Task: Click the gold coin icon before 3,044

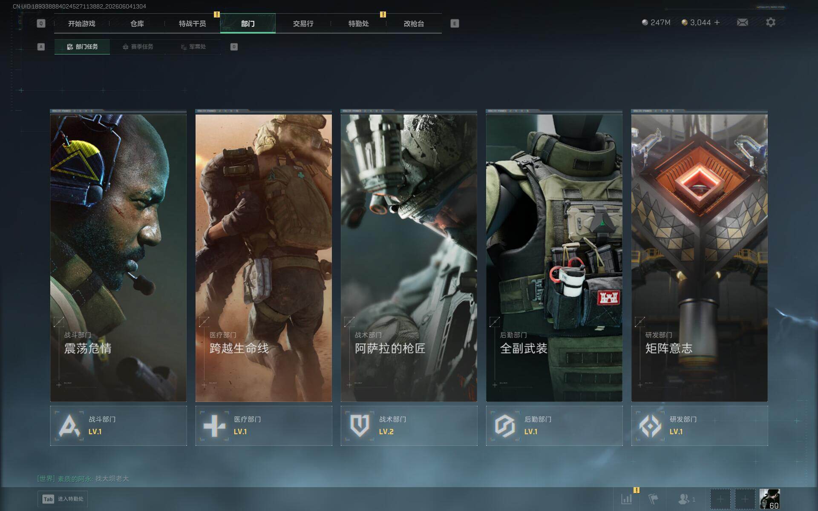Action: [684, 22]
